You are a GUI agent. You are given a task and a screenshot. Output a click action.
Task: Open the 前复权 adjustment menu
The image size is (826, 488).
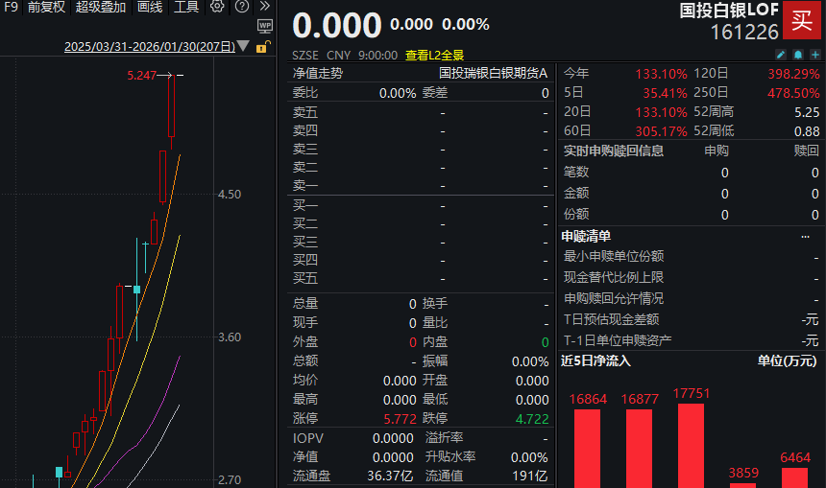[x=46, y=7]
